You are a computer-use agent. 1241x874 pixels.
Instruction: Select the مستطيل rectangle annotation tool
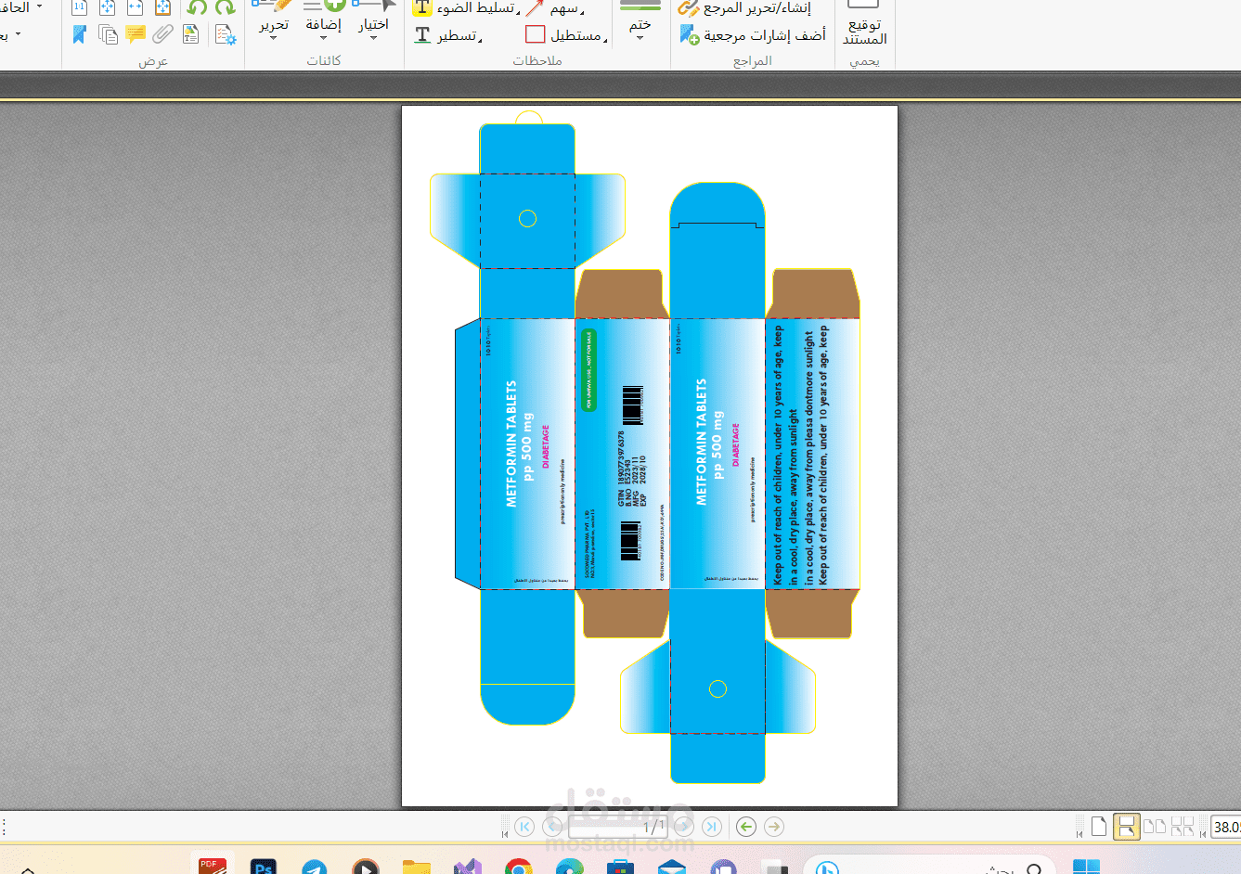566,35
